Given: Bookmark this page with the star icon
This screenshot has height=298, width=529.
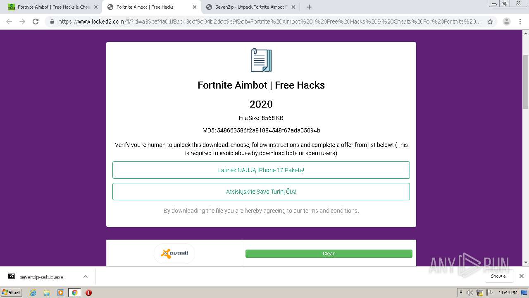Looking at the screenshot, I should point(490,22).
